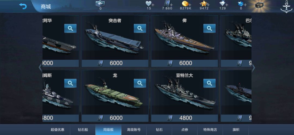The image size is (294, 135).
Task: Inspect the 突击者 carrier with its magnifier
Action: [140, 28]
